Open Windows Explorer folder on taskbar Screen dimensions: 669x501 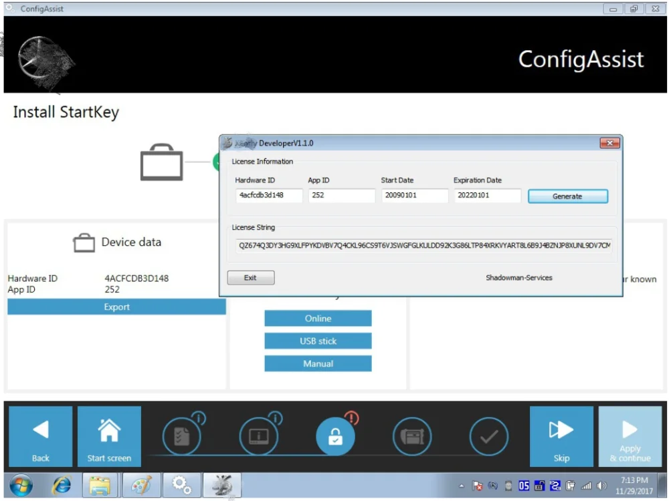click(100, 485)
